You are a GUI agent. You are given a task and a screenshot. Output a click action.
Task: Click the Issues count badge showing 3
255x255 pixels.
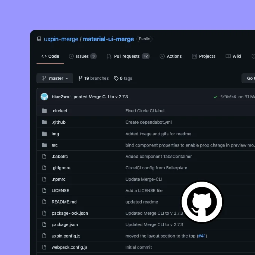point(94,56)
